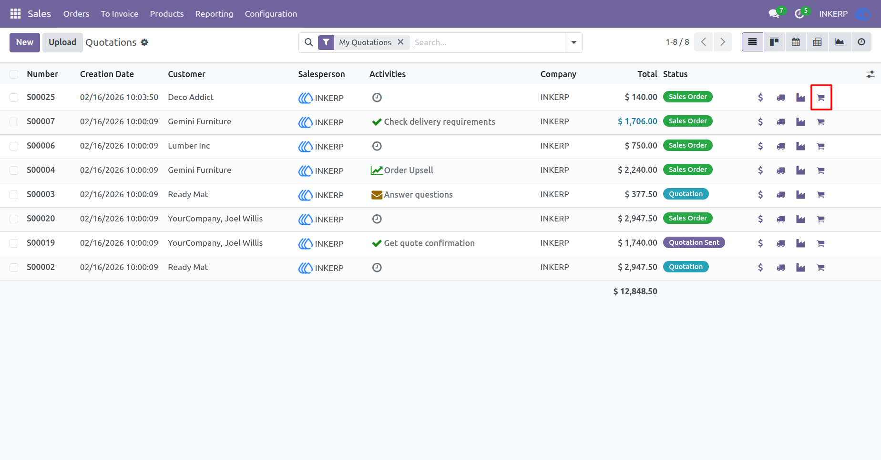Click the dollar invoice icon for S00007

coord(760,122)
